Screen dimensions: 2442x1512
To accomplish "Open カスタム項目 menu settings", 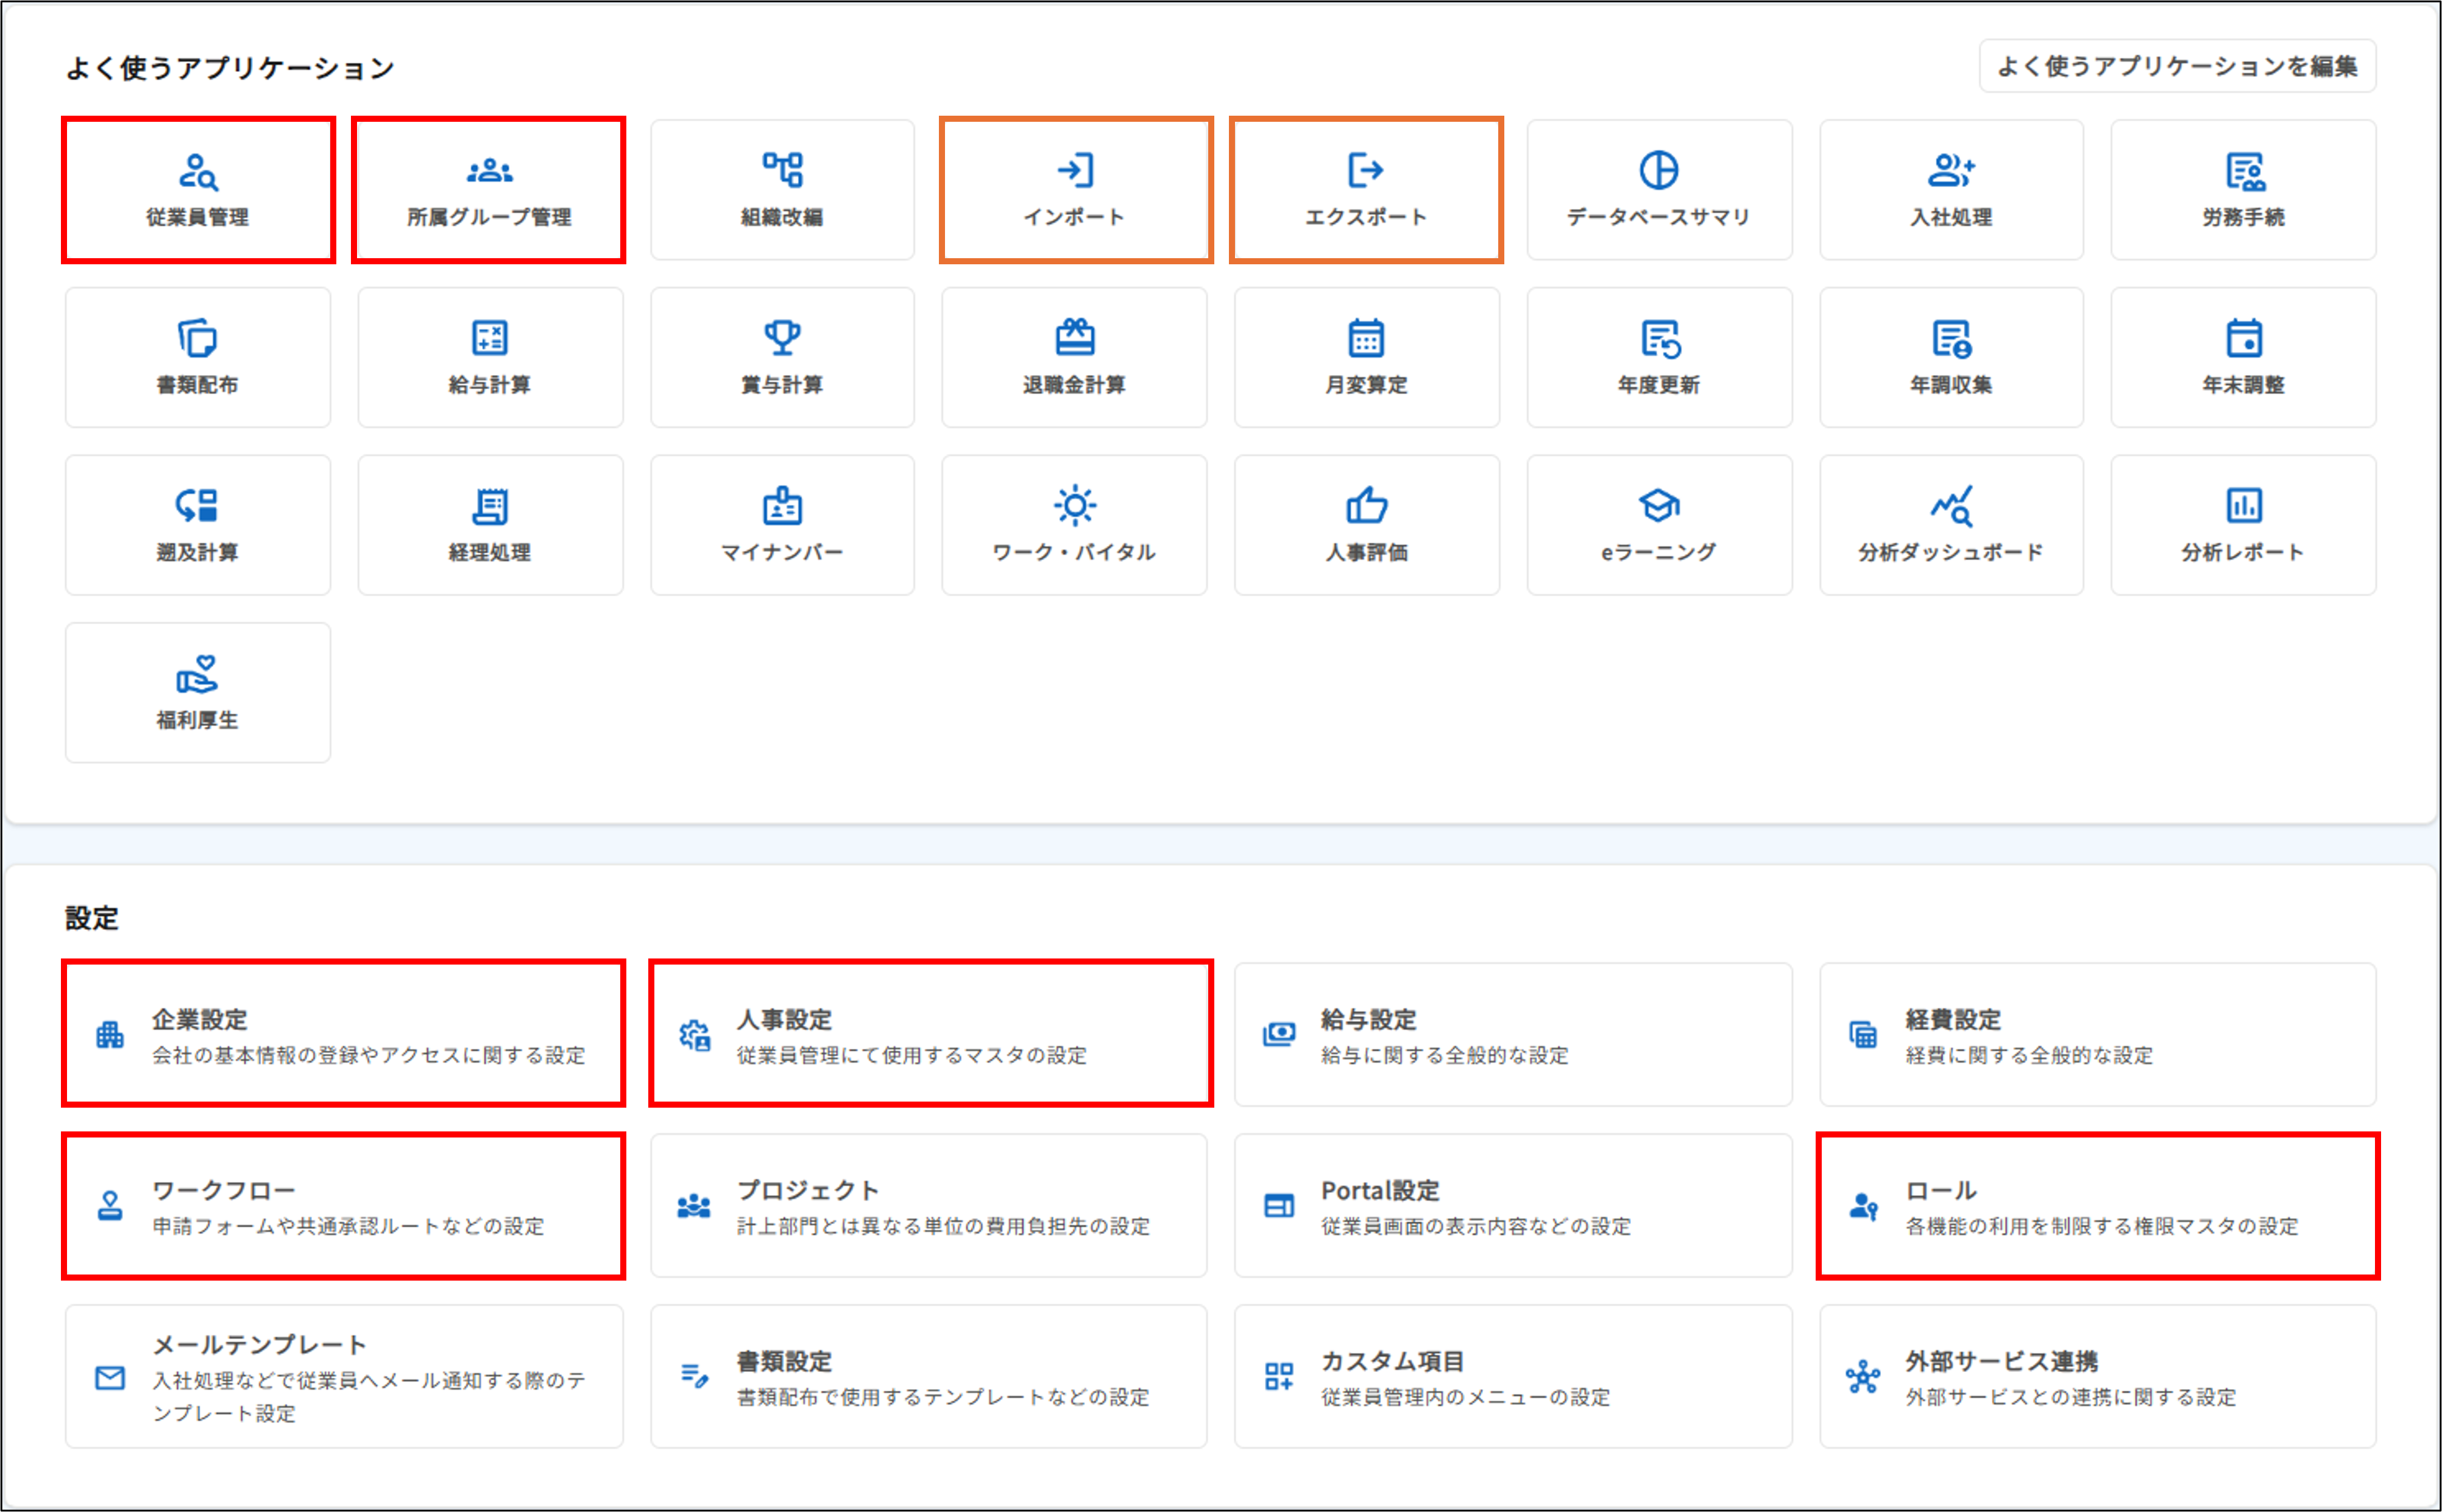I will [1513, 1376].
